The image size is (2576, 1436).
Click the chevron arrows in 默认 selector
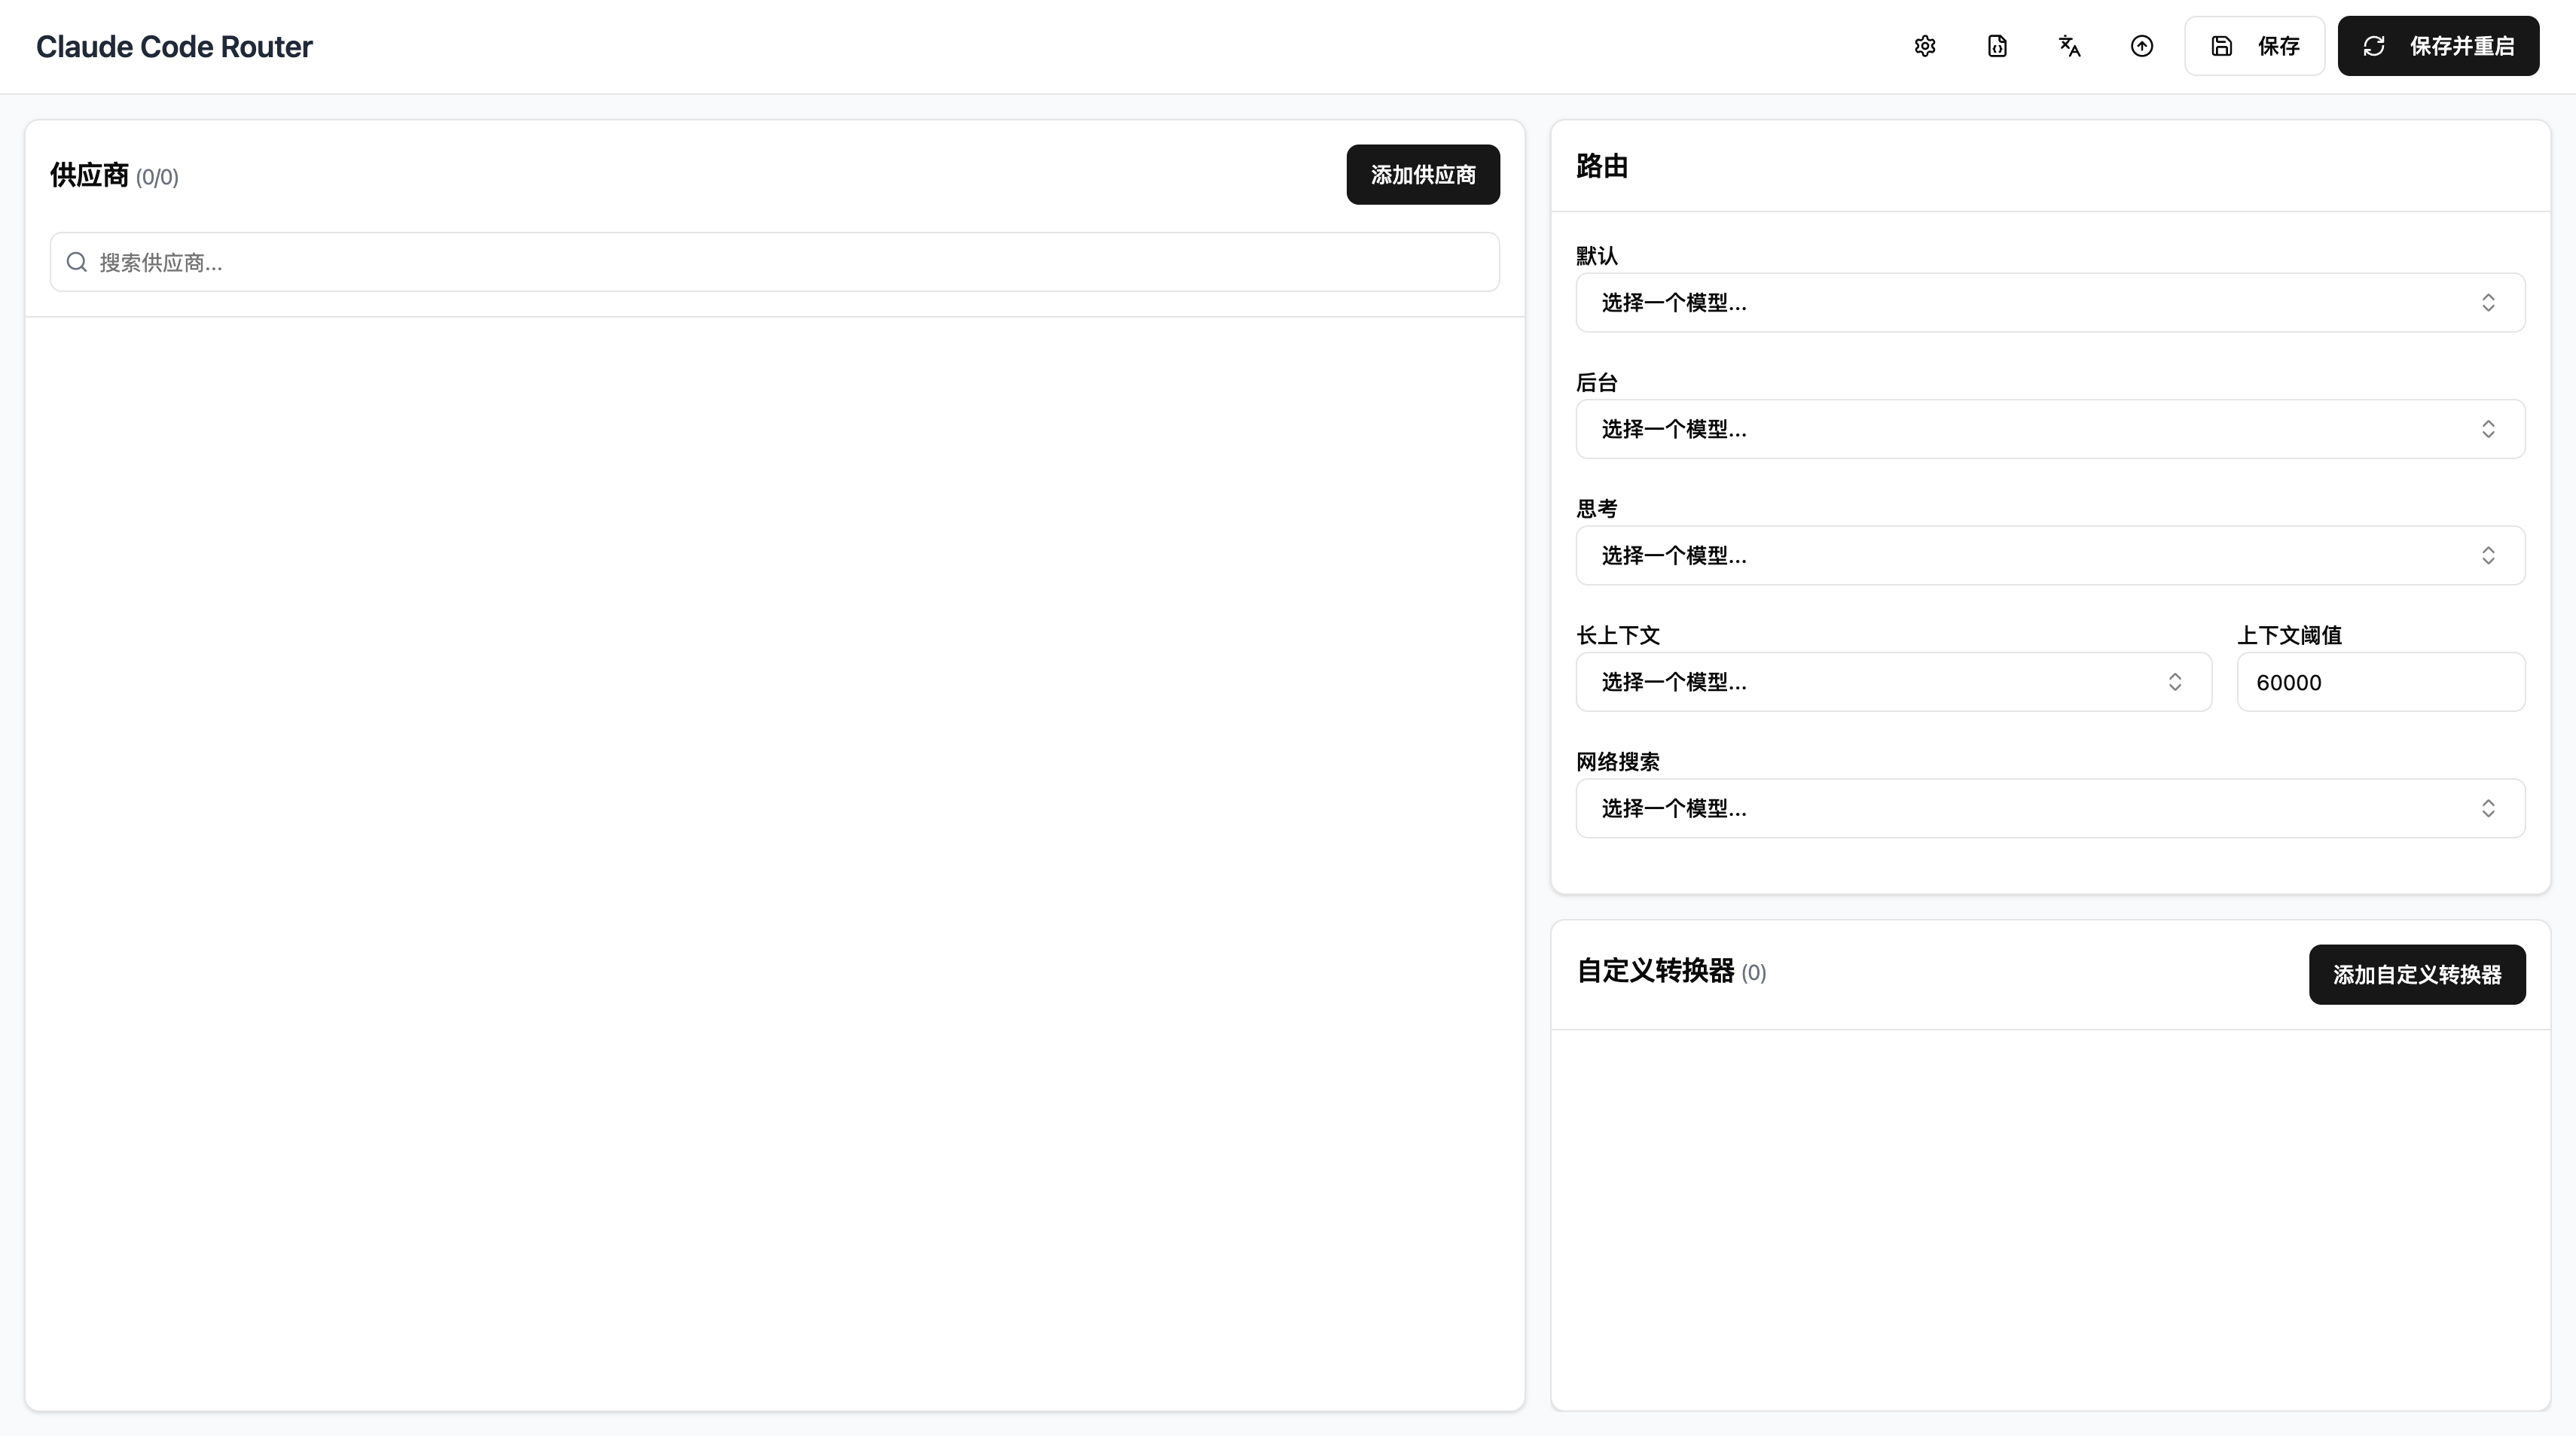point(2488,303)
